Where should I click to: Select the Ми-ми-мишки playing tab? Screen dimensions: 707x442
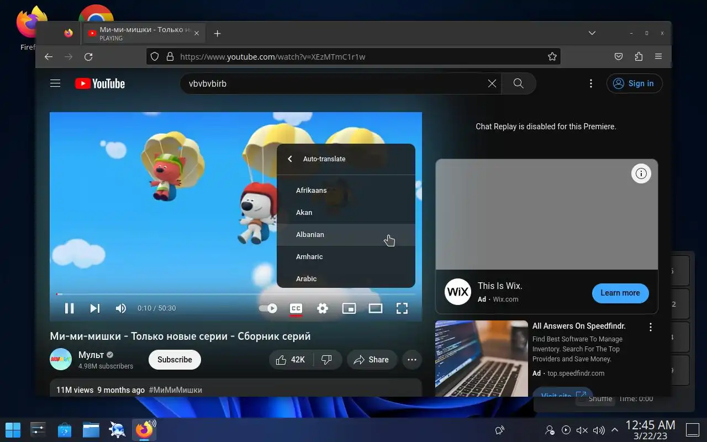tap(145, 34)
